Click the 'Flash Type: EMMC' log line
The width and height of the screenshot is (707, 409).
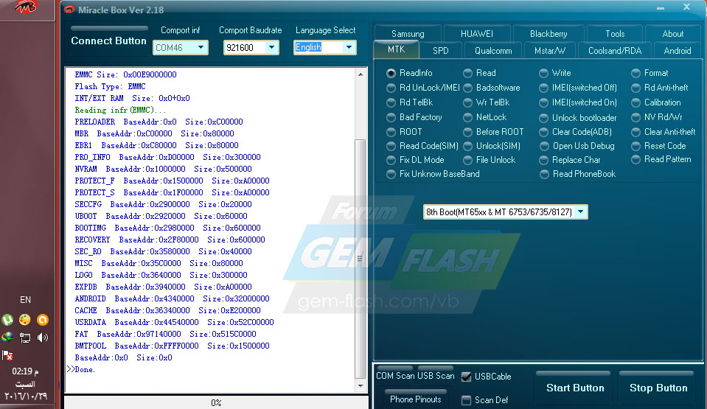point(110,86)
